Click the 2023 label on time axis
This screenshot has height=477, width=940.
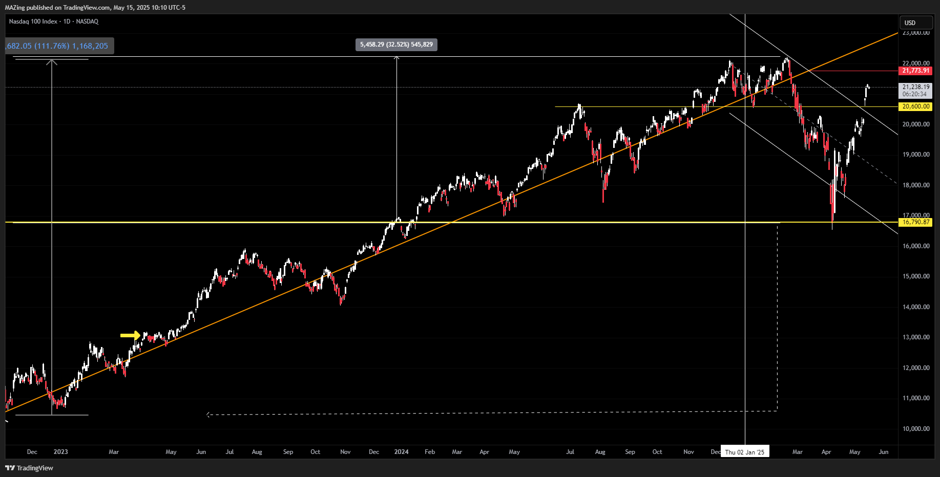60,452
